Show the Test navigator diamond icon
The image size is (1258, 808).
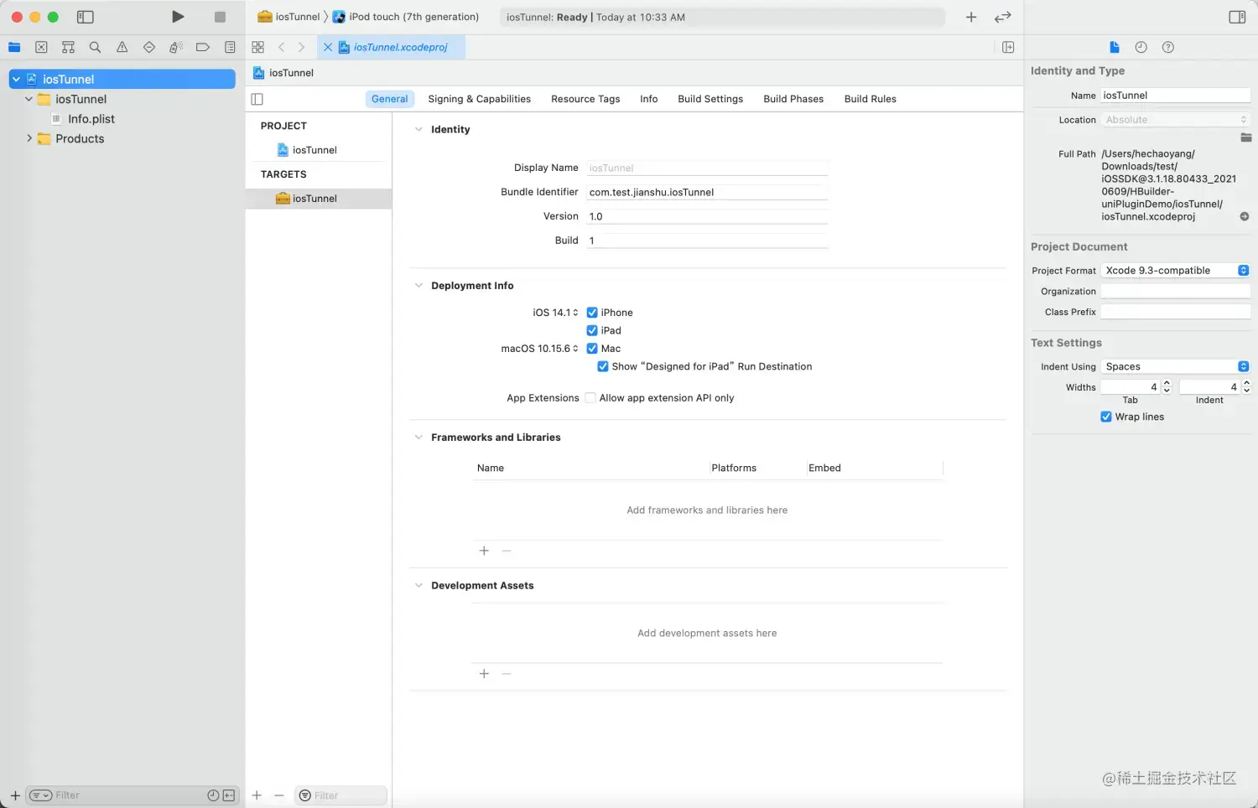[148, 47]
